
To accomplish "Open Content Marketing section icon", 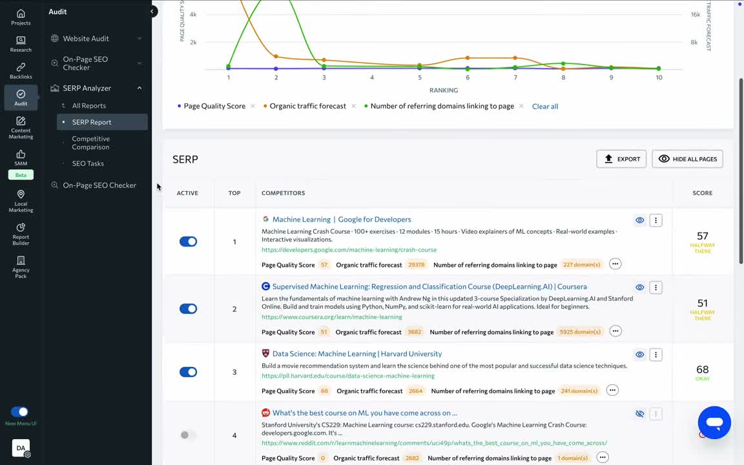I will 21,128.
